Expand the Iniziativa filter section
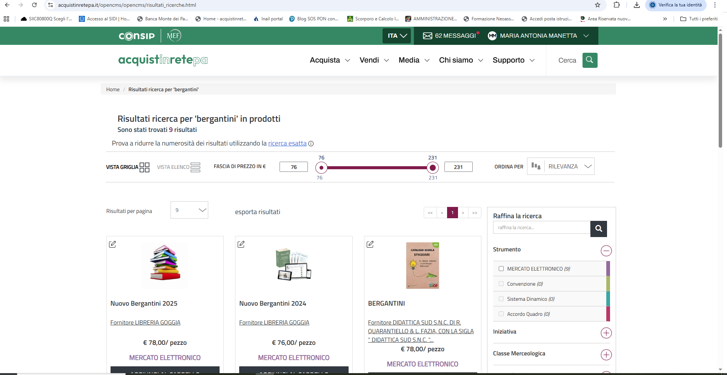Image resolution: width=727 pixels, height=375 pixels. point(606,333)
